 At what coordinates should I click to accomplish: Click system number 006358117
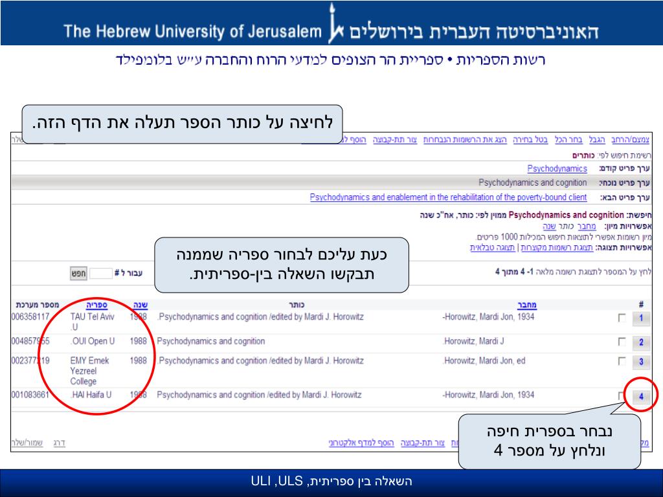coord(30,316)
